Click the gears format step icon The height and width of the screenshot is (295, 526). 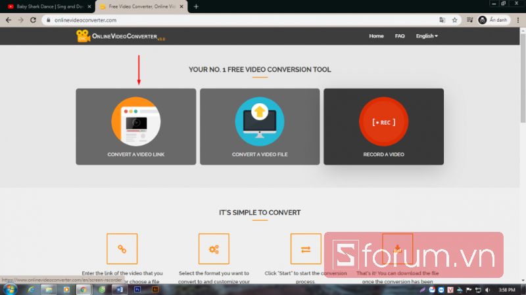214,249
